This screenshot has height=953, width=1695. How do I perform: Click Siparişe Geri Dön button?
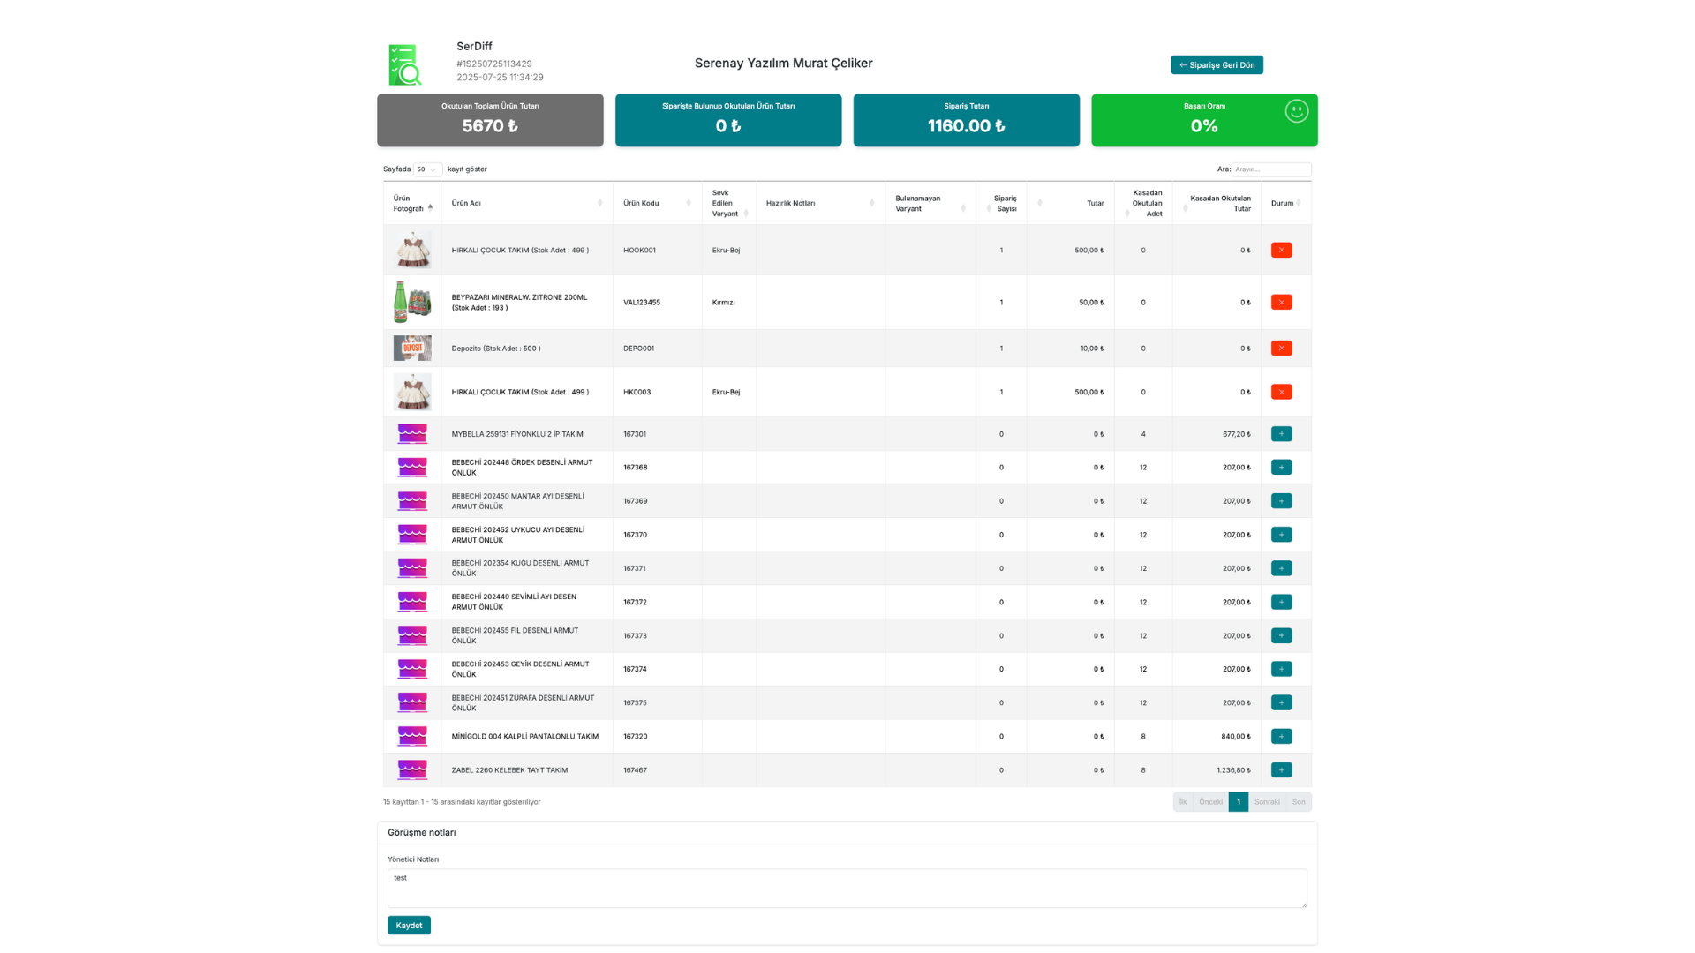click(1217, 65)
